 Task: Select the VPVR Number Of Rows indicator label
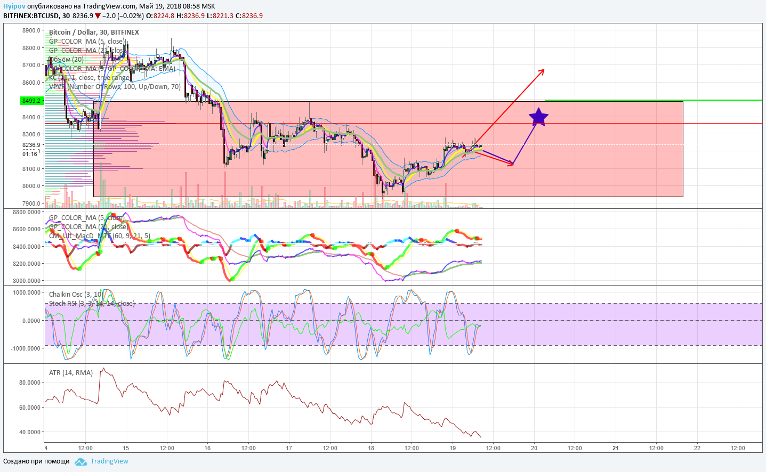(x=115, y=87)
